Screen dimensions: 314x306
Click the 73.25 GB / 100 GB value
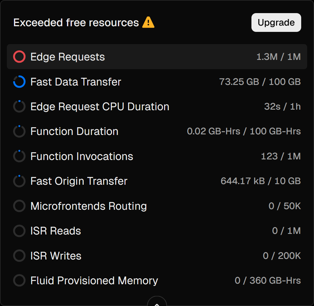coord(260,82)
